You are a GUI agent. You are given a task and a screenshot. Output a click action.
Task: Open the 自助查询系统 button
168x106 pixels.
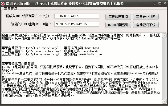[146, 25]
